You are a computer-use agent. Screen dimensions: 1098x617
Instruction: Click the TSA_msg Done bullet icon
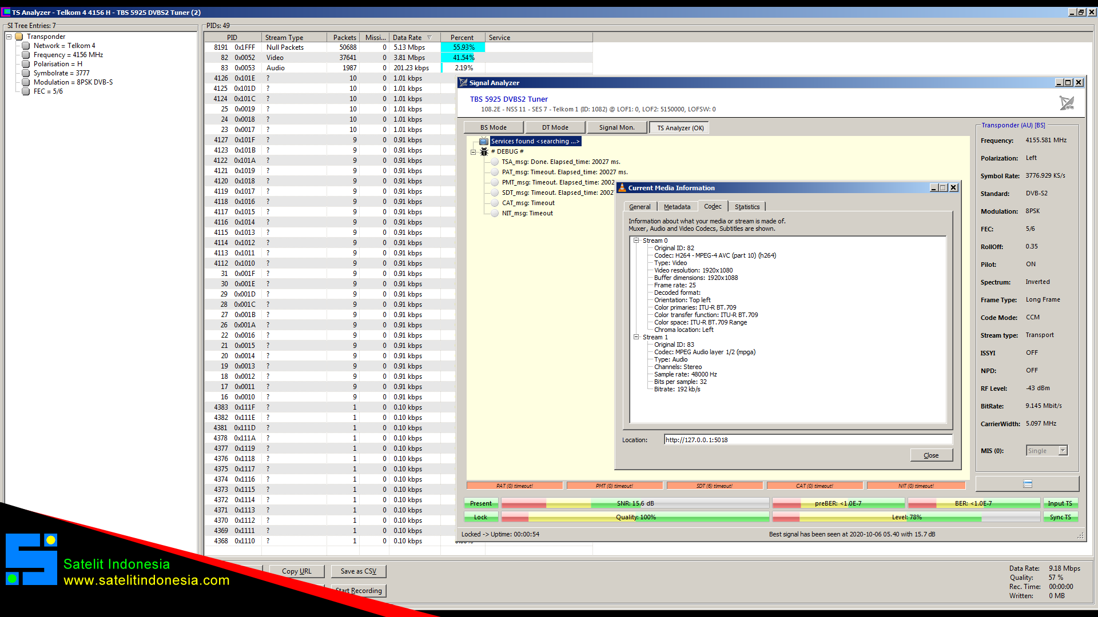coord(495,162)
